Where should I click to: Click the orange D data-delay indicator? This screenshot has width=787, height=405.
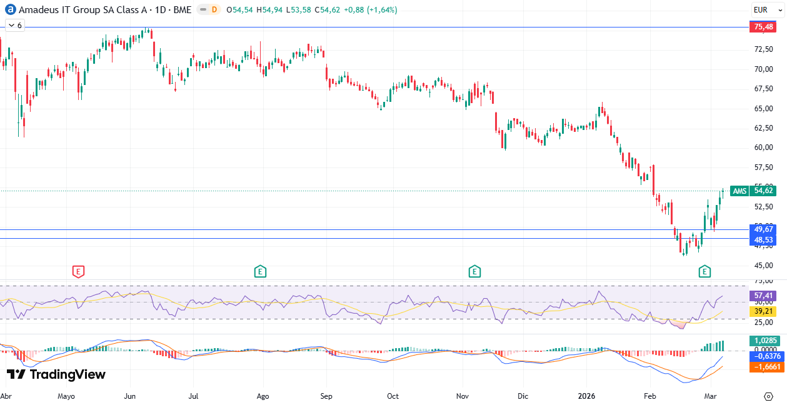pos(214,10)
